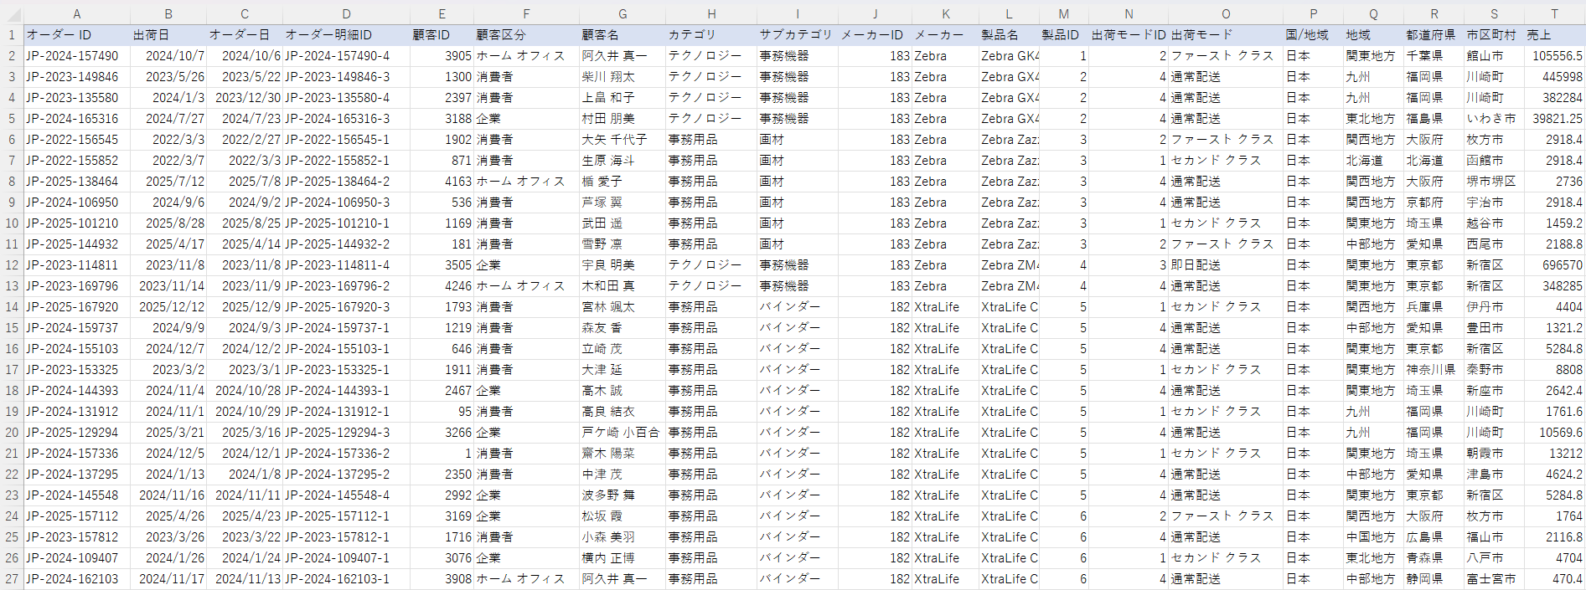Select customer name 村田 朋美
This screenshot has height=590, width=1586.
coord(623,118)
